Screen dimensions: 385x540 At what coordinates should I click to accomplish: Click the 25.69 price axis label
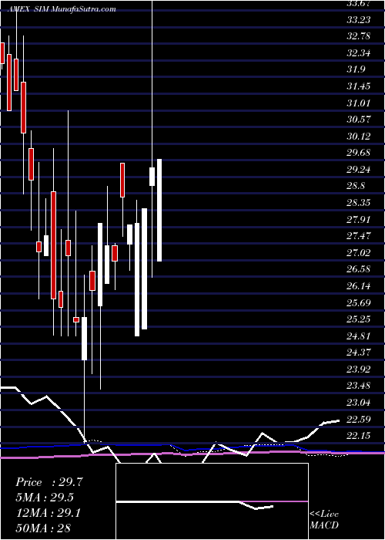tap(359, 302)
